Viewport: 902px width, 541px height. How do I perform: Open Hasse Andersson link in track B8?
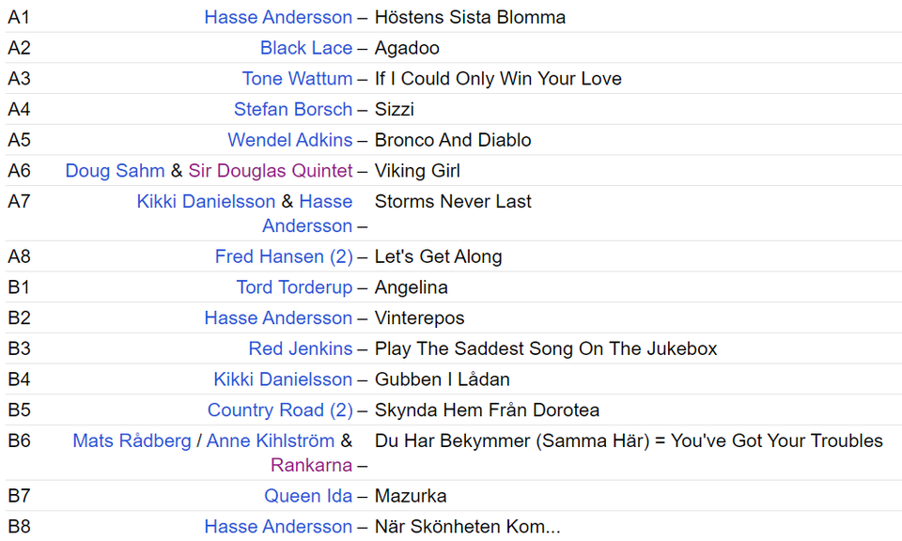point(278,527)
